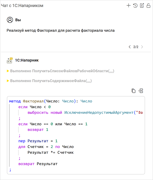Image resolution: width=153 pixels, height=180 pixels.
Task: Click the 2/2 version counter
Action: pos(136,47)
